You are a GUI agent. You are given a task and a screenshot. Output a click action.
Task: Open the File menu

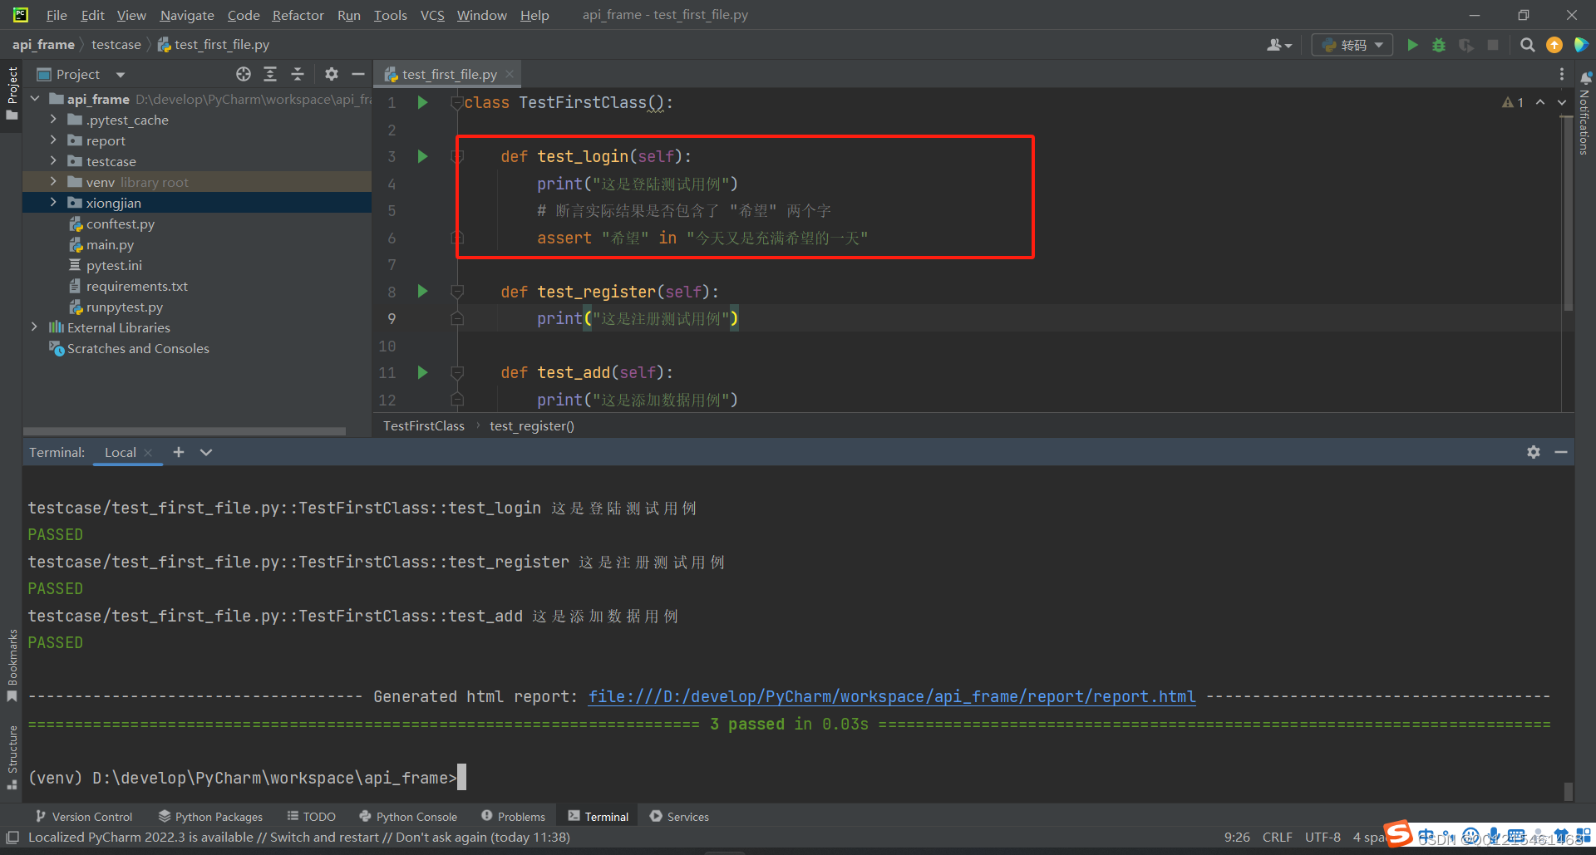coord(57,15)
